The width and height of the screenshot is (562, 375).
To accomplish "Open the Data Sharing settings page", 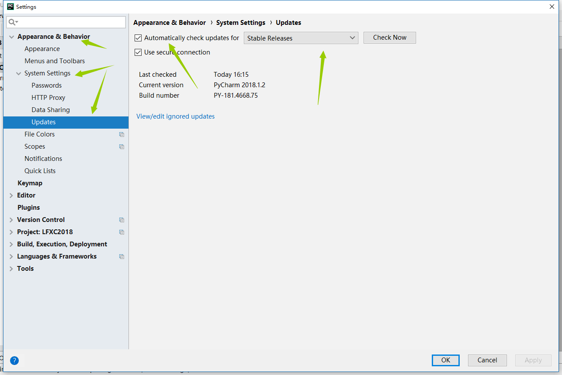I will click(x=50, y=110).
